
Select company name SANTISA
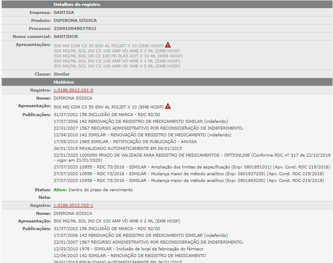pos(64,13)
